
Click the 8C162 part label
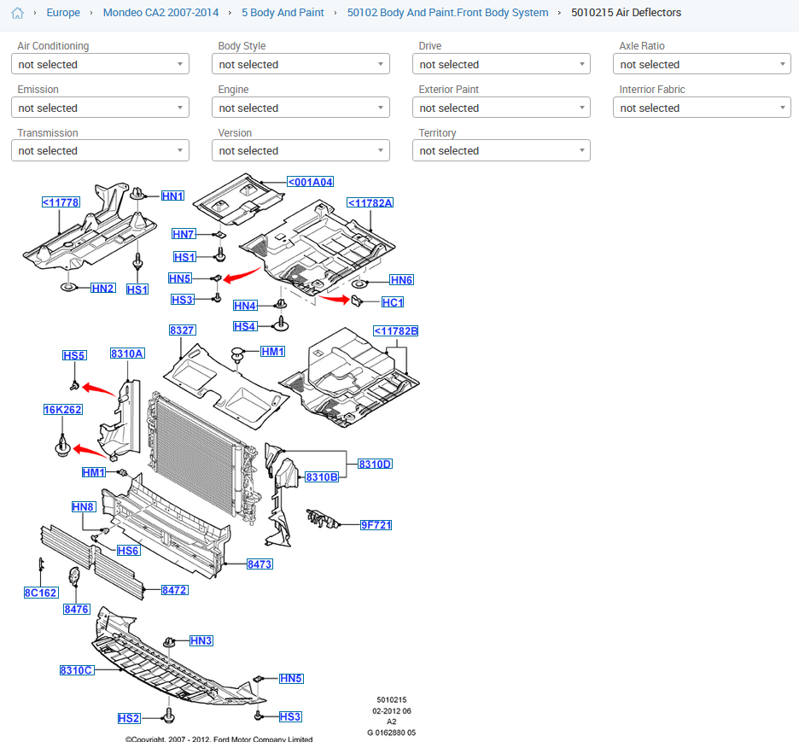coord(40,593)
